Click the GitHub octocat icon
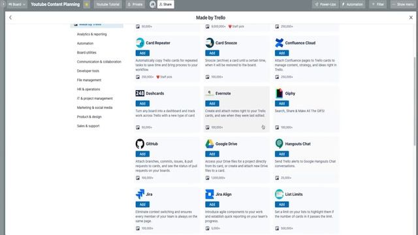The height and width of the screenshot is (235, 418). coord(140,144)
